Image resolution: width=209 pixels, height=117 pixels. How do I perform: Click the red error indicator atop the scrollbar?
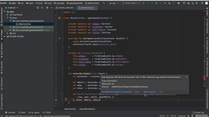coord(204,11)
